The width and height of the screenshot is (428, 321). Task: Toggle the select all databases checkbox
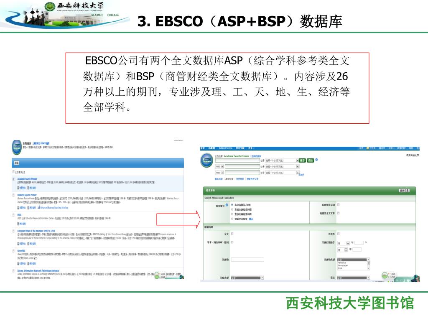click(x=13, y=172)
